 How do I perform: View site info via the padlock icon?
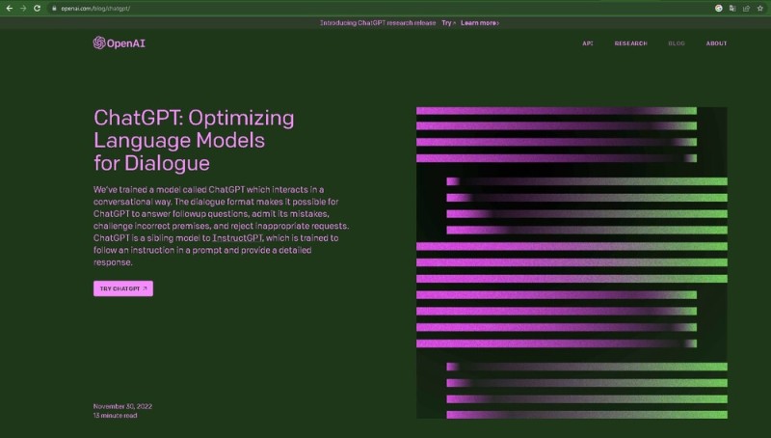54,9
